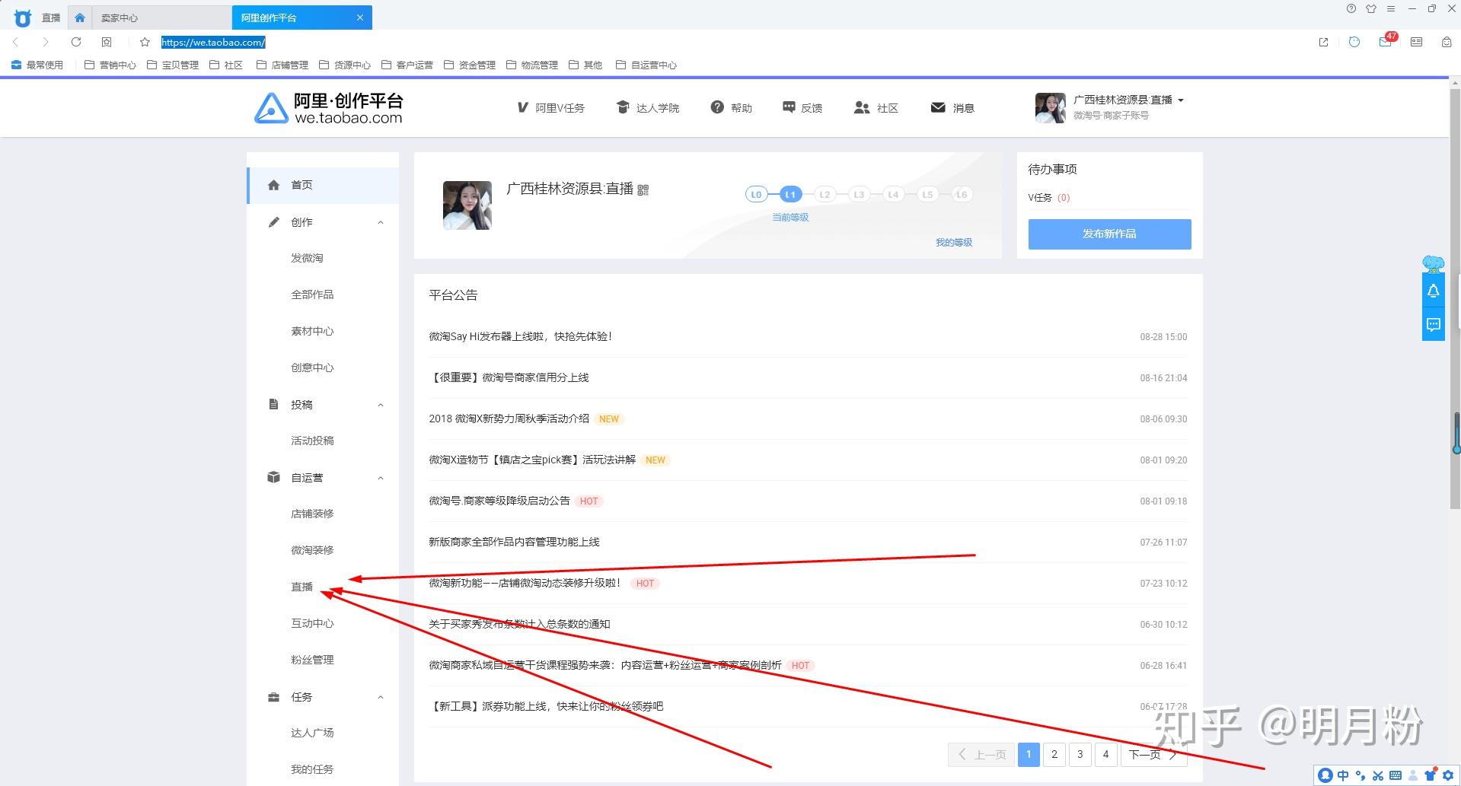The width and height of the screenshot is (1461, 786).
Task: Open 达人学院 in top navigation
Action: [x=647, y=108]
